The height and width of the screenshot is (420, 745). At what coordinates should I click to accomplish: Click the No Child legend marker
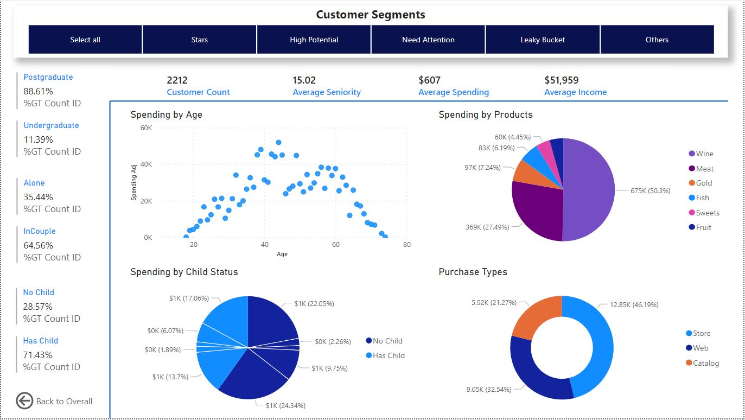(369, 341)
